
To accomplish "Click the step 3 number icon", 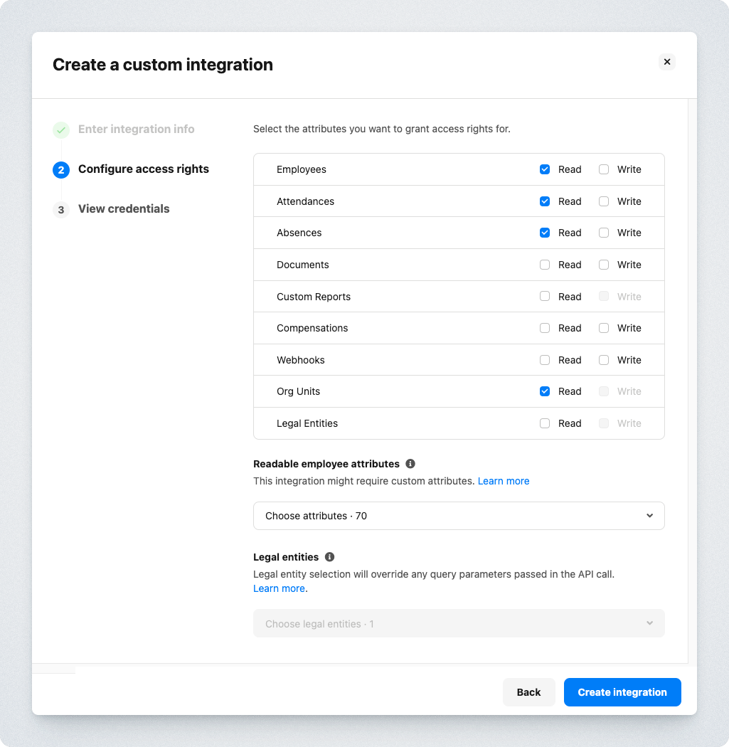I will point(61,210).
